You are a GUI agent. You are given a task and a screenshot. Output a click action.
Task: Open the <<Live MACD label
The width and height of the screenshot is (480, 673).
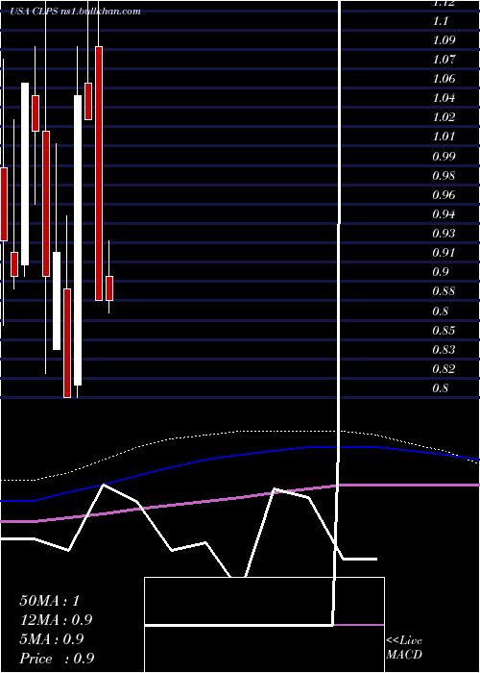point(404,648)
